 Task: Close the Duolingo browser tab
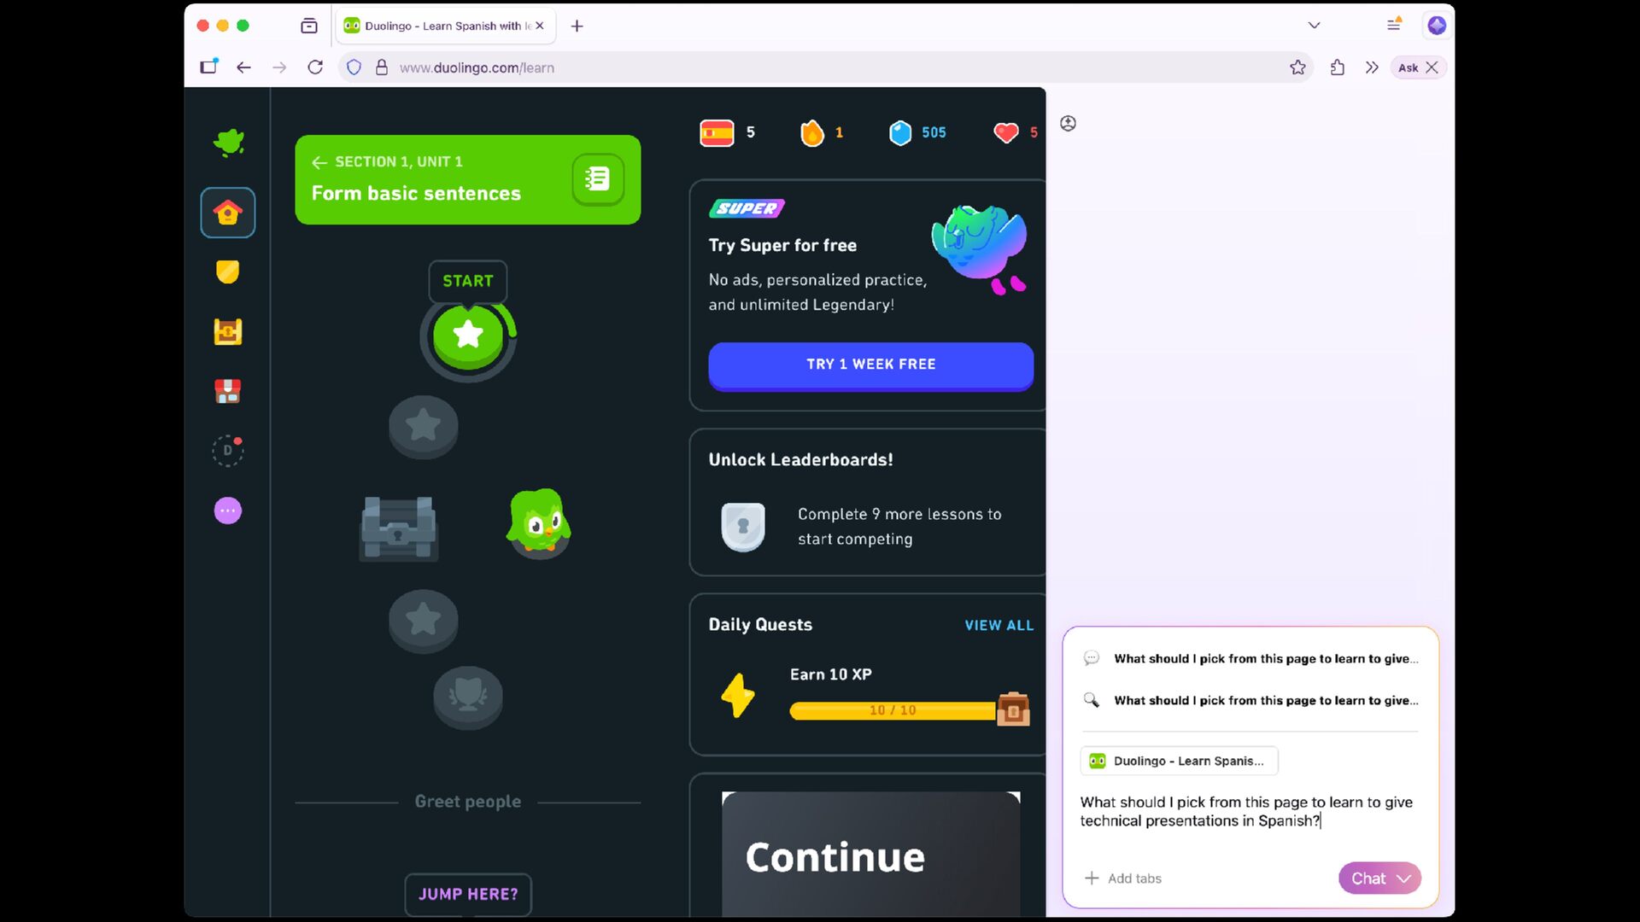tap(539, 26)
